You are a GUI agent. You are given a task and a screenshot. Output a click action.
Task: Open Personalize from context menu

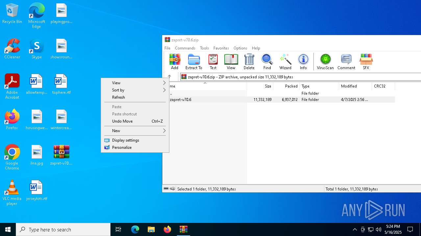tap(135, 147)
